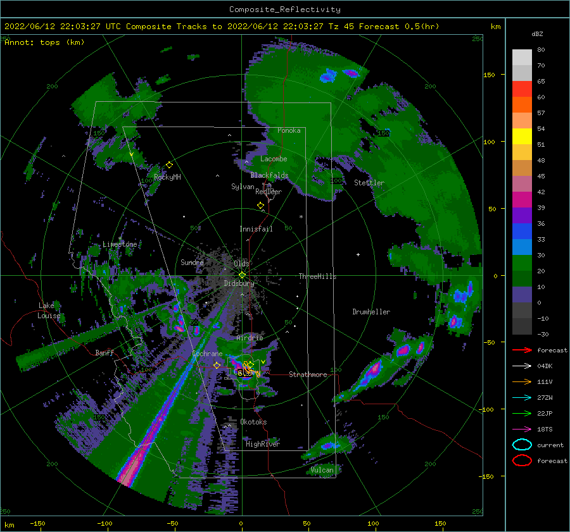Click the Composite_Reflectivity title
570x532 pixels.
pyautogui.click(x=284, y=9)
